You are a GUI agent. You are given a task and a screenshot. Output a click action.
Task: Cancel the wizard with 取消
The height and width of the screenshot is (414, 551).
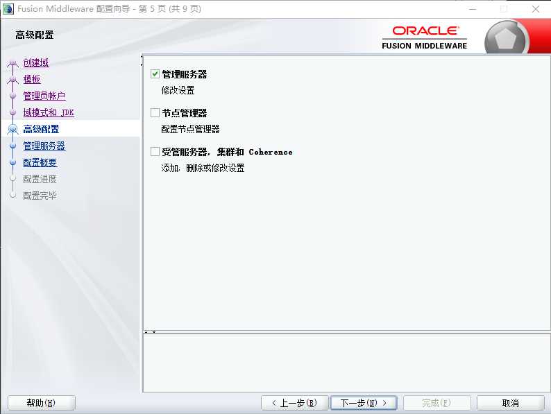(x=511, y=403)
